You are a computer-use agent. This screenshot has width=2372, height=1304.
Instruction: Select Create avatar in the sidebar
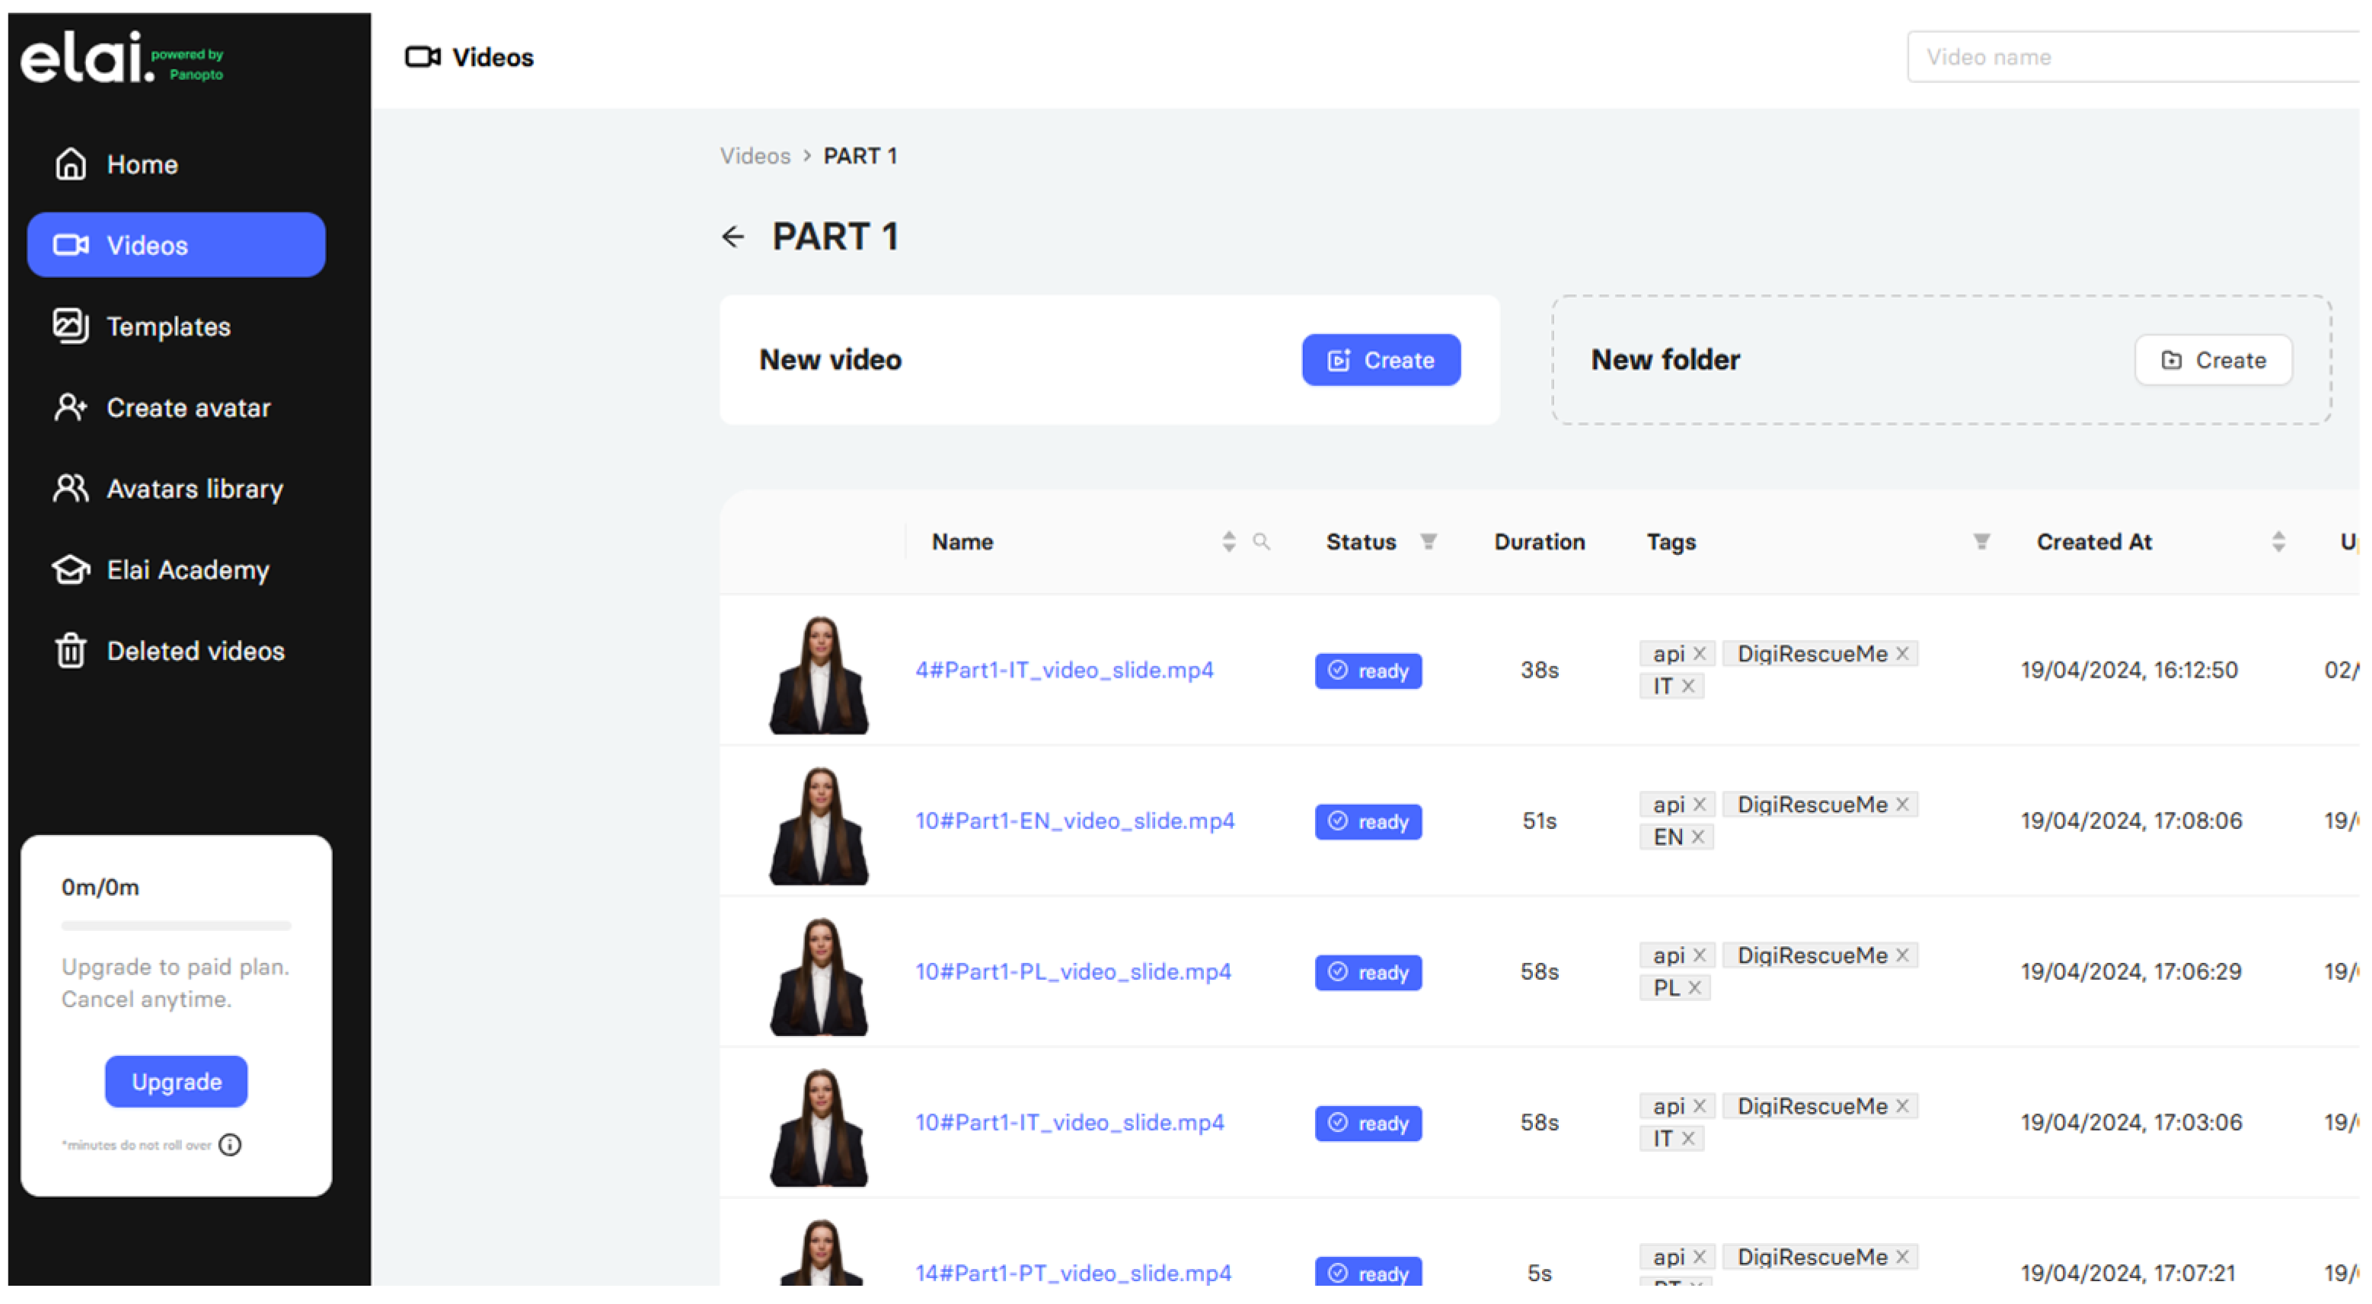coord(188,408)
